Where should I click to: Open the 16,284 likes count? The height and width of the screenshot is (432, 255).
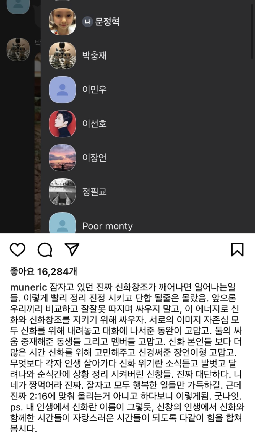click(x=43, y=272)
